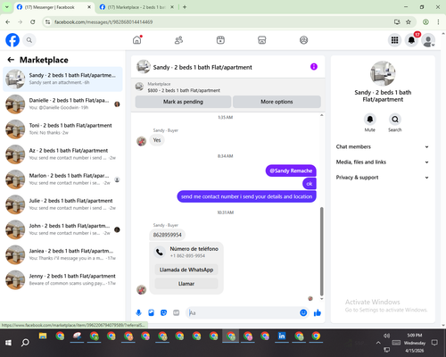Image resolution: width=446 pixels, height=357 pixels.
Task: Click More options button
Action: click(277, 102)
